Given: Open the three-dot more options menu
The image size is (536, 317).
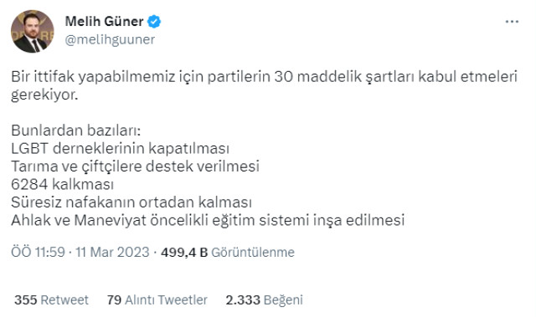Looking at the screenshot, I should 512,22.
